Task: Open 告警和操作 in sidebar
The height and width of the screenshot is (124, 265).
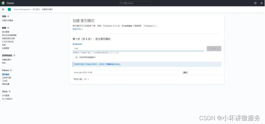Action: 7,60
